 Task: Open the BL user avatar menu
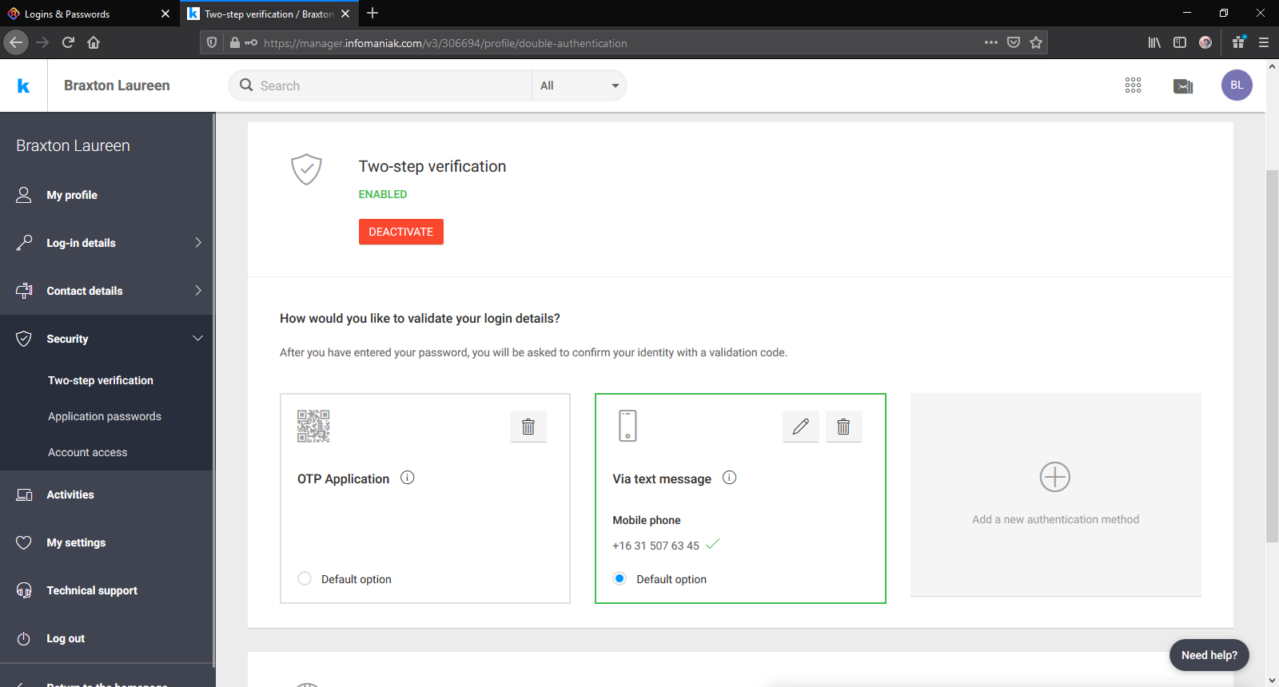(1236, 85)
